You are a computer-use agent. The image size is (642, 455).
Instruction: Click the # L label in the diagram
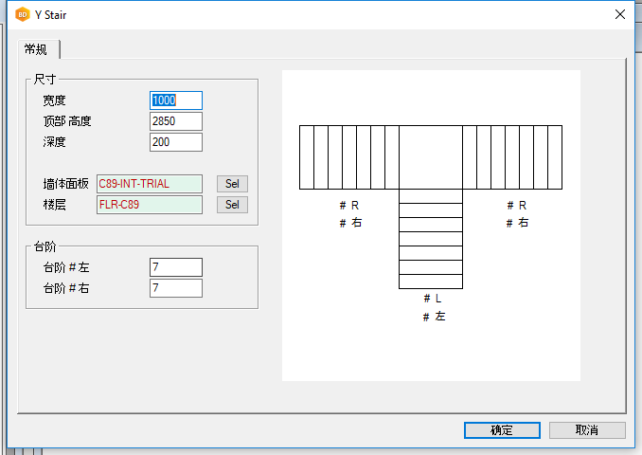click(433, 299)
